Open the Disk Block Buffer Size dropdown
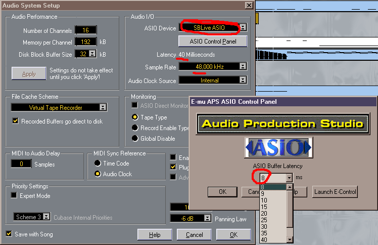 tap(92, 54)
